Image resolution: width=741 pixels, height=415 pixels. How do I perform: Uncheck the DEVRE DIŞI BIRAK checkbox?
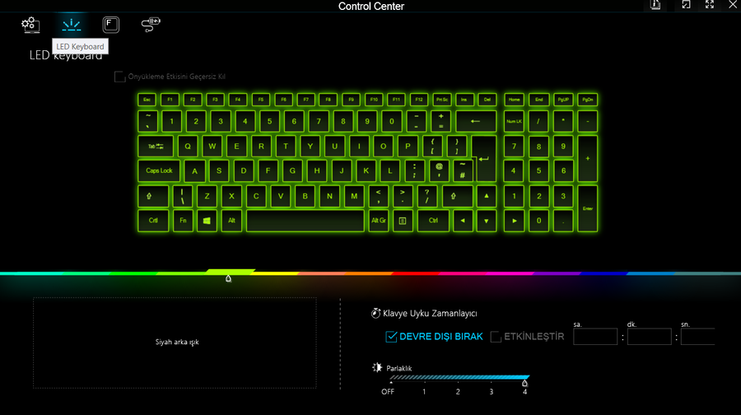tap(391, 337)
